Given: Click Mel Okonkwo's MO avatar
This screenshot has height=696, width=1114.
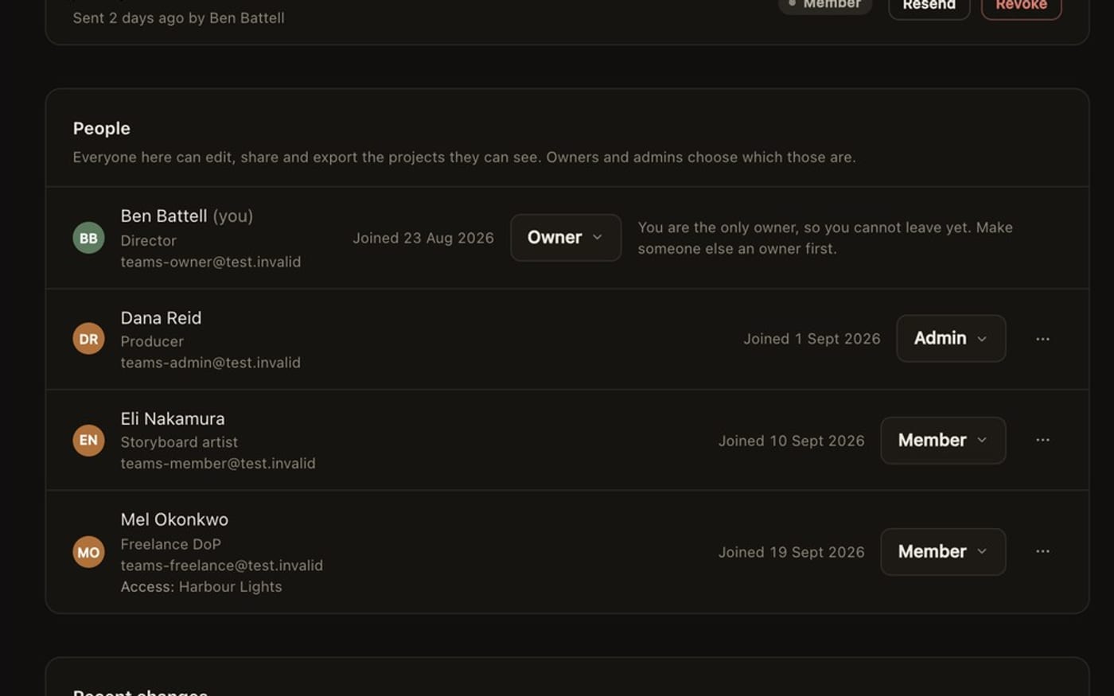Looking at the screenshot, I should pos(88,552).
